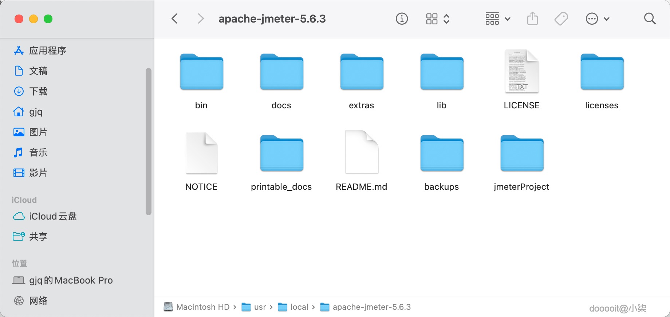Switch view with the icon grid button
The height and width of the screenshot is (317, 670).
[432, 19]
